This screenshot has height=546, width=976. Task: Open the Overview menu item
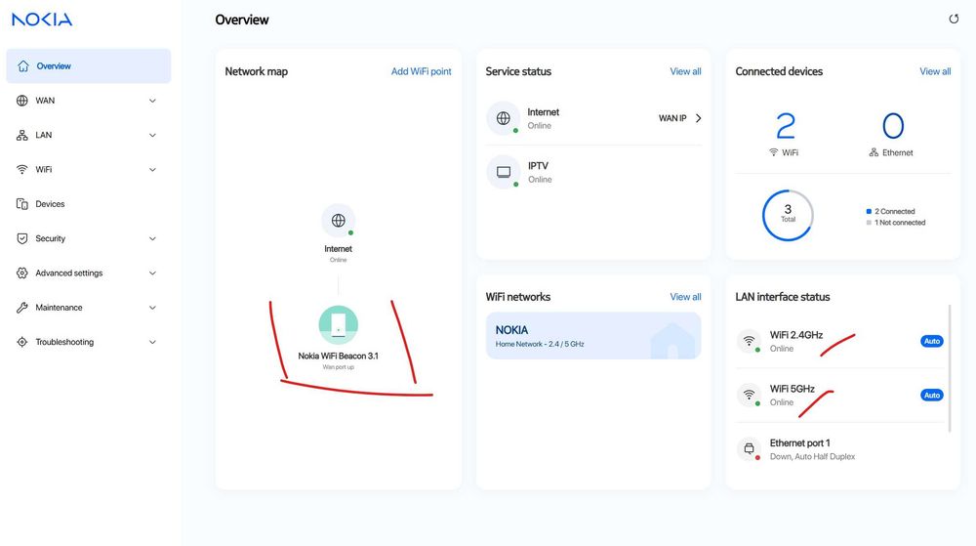[x=89, y=66]
